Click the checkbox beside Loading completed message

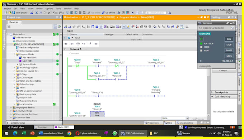coord(186,128)
